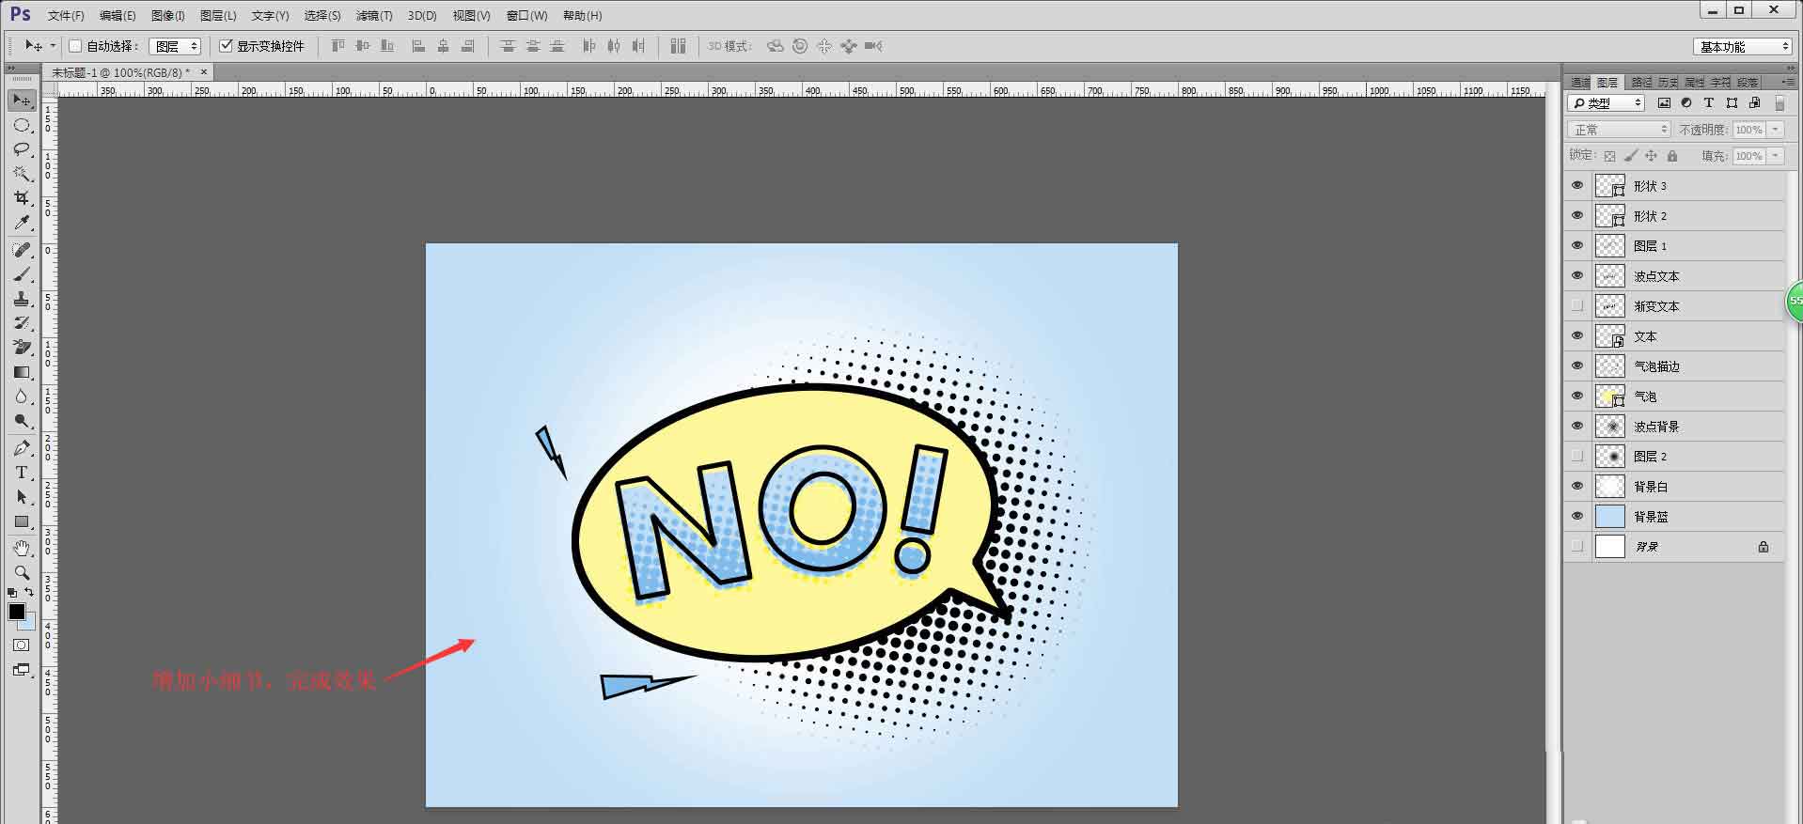Open the 滤镜(T) menu
The image size is (1803, 824).
point(374,16)
